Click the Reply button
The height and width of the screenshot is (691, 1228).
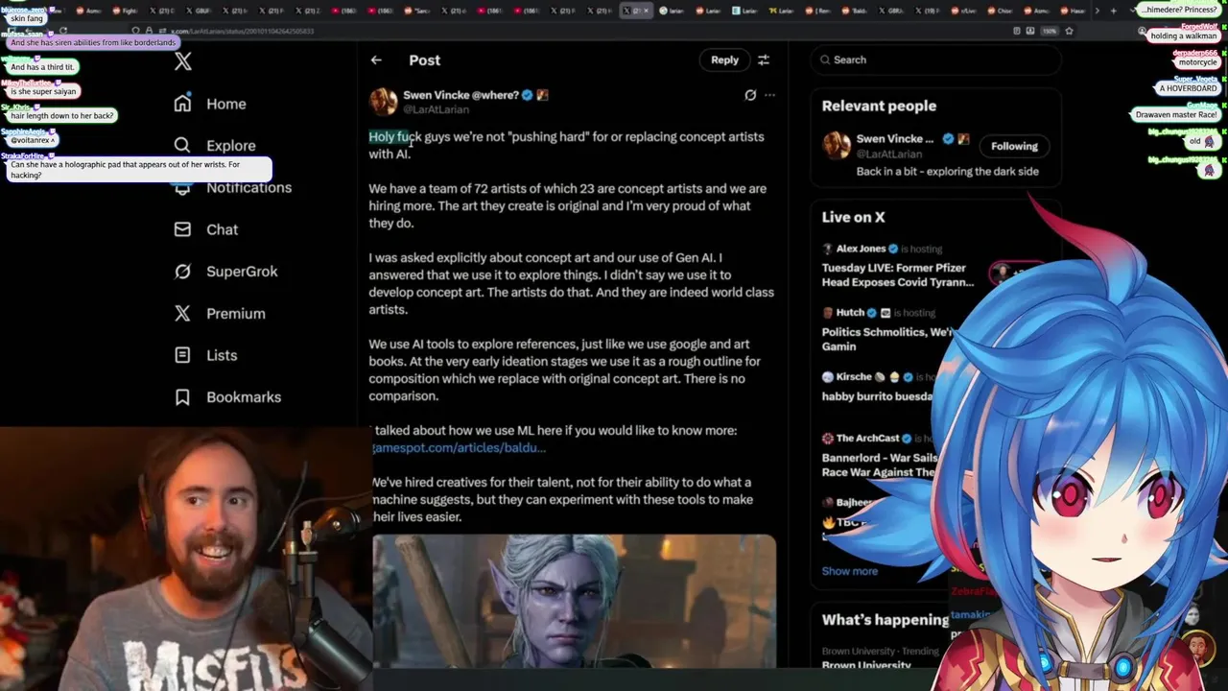coord(724,60)
